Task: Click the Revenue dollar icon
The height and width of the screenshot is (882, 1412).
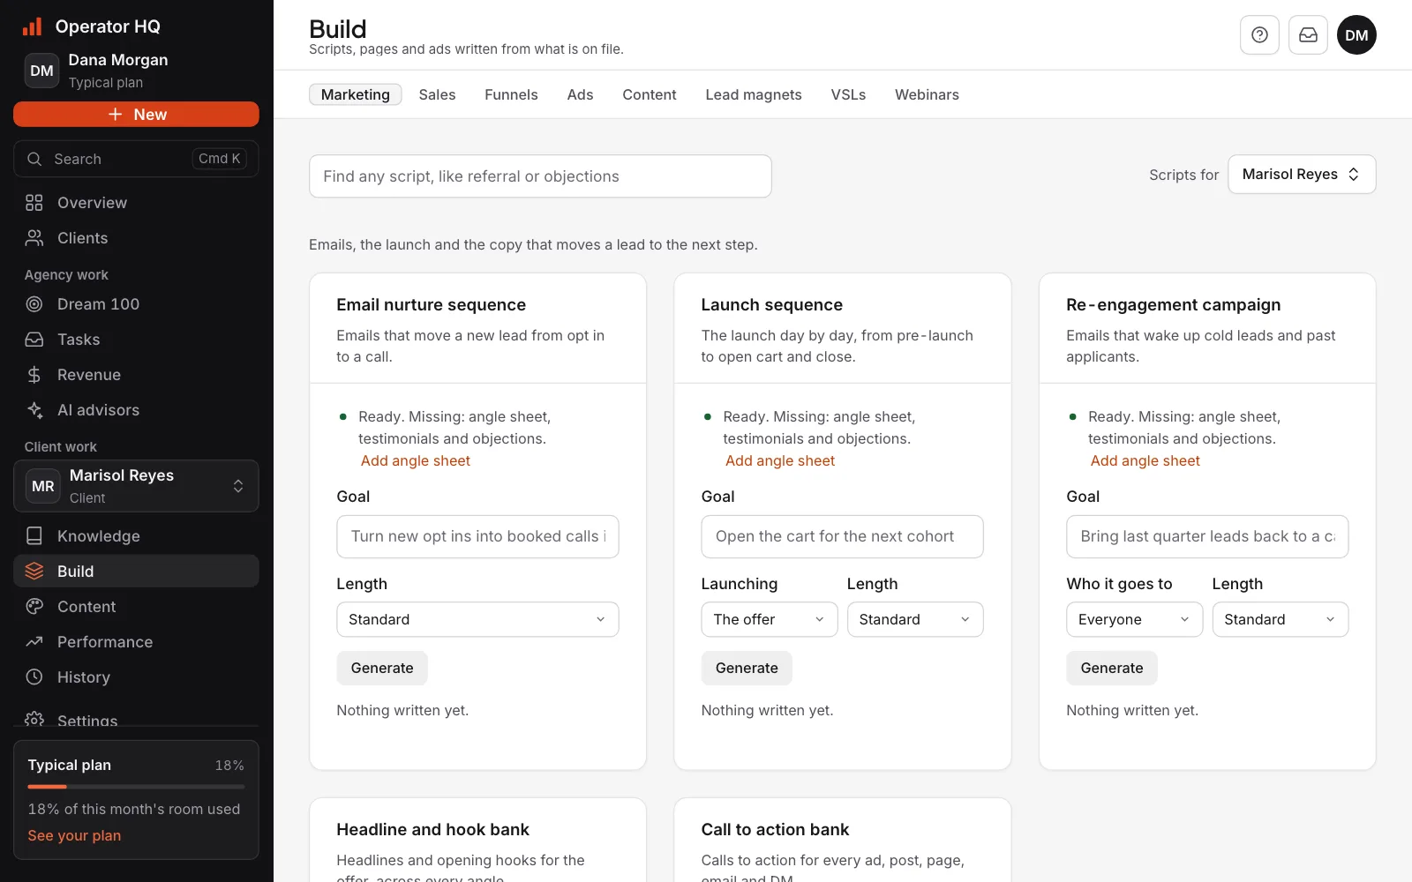Action: [x=34, y=375]
